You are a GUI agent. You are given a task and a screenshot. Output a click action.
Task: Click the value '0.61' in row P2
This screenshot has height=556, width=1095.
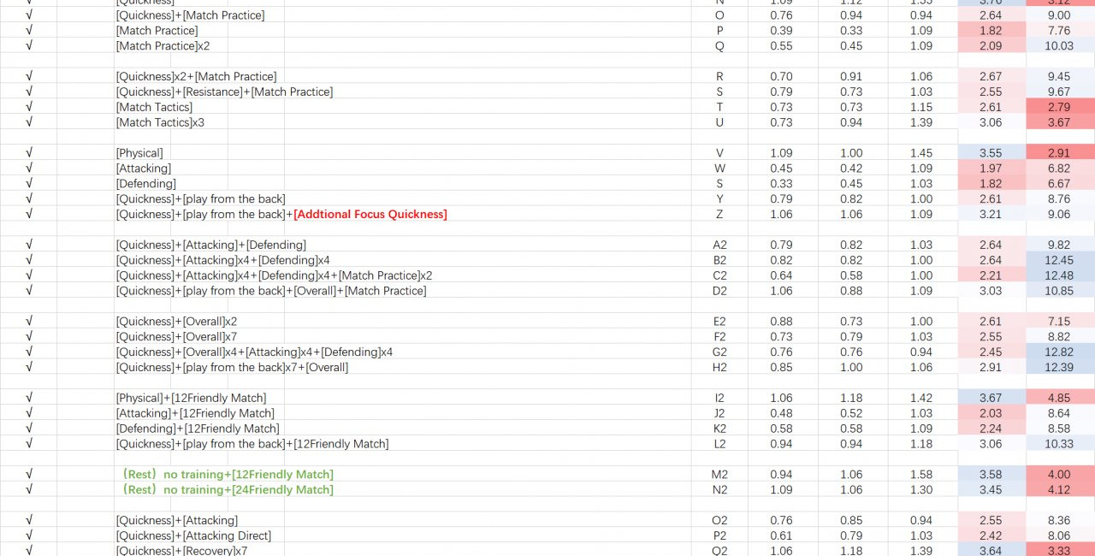781,535
